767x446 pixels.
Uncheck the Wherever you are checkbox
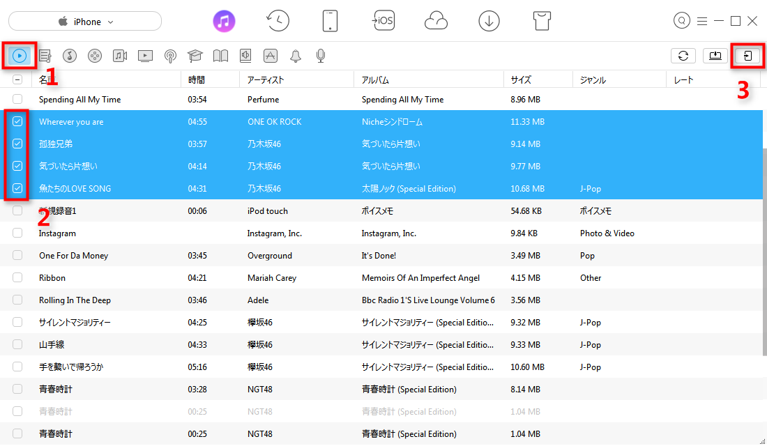click(x=17, y=121)
